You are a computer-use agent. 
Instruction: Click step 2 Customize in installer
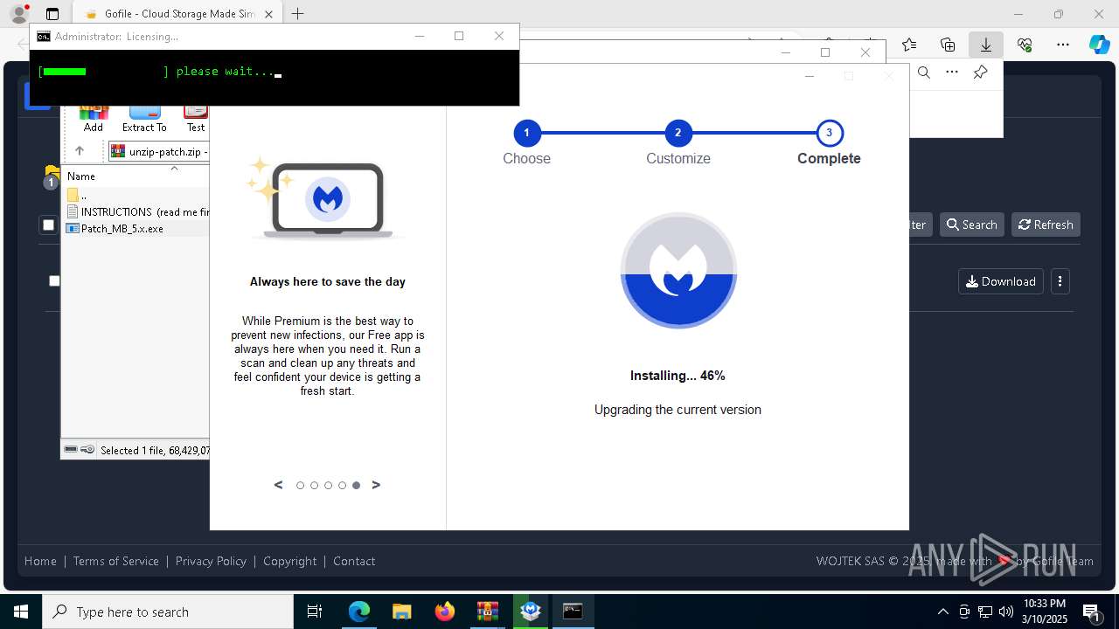678,144
